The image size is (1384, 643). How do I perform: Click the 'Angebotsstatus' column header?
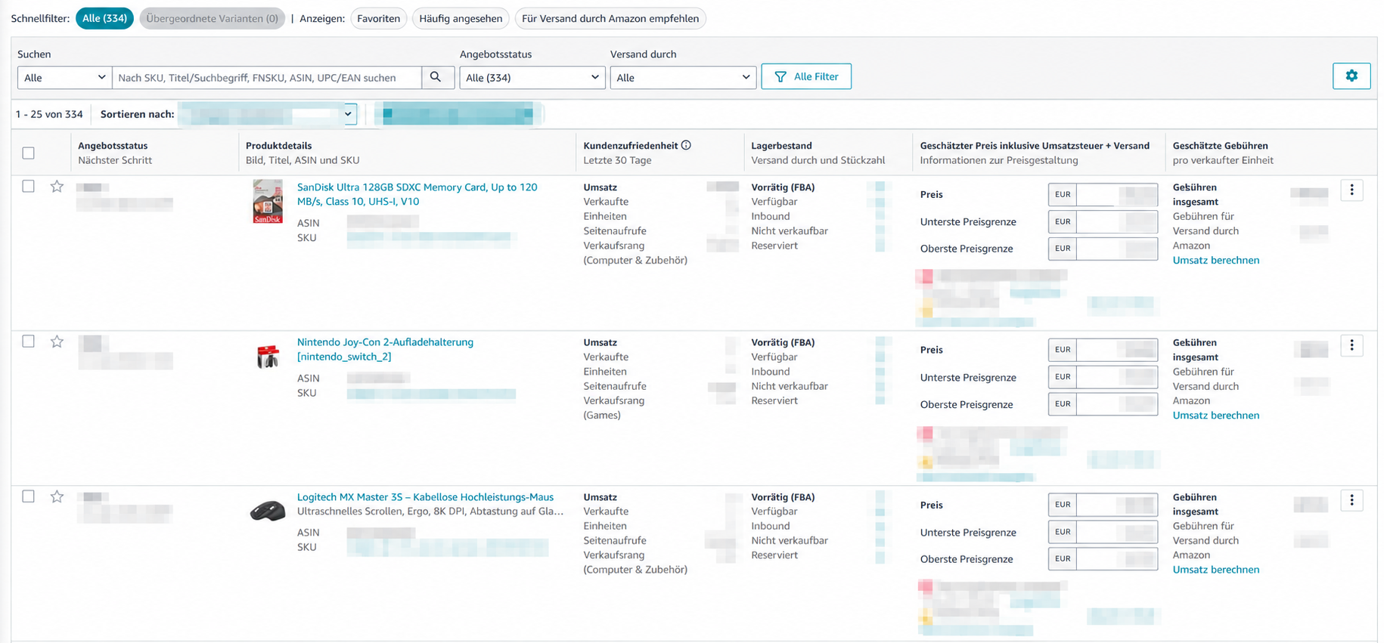click(x=113, y=146)
